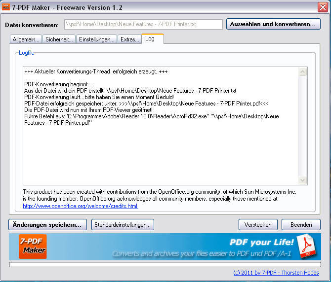Click the 'PDF your Life!' banner text
The height and width of the screenshot is (282, 331).
261,242
